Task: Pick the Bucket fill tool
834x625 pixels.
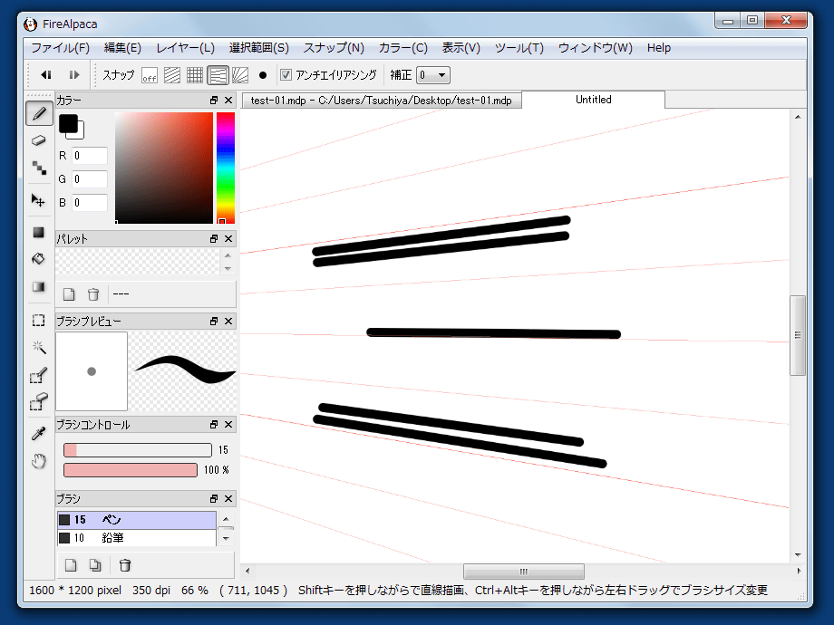Action: pos(38,259)
